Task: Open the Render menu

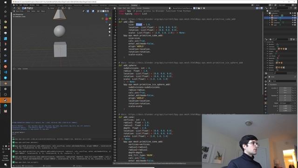Action: (x=26, y=5)
